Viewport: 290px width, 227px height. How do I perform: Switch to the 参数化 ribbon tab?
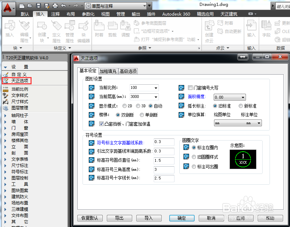[x=88, y=14]
